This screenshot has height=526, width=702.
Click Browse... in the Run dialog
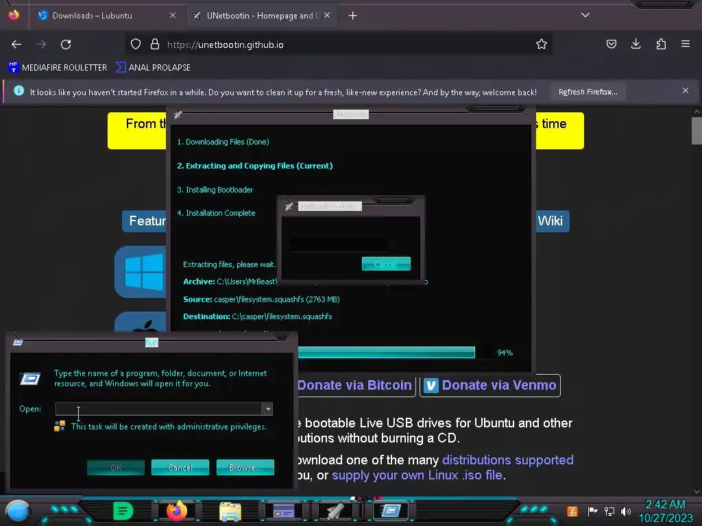[245, 467]
